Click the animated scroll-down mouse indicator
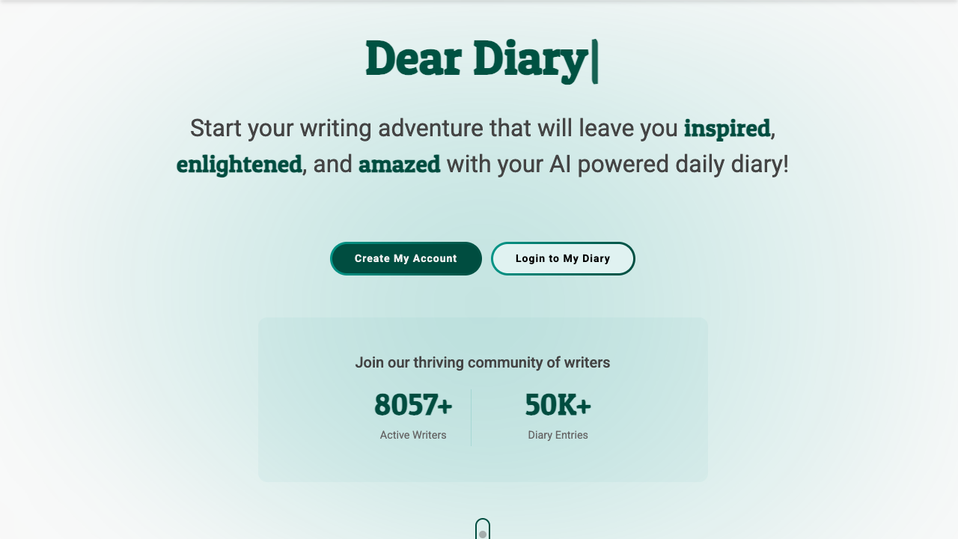The height and width of the screenshot is (539, 958). pyautogui.click(x=483, y=529)
